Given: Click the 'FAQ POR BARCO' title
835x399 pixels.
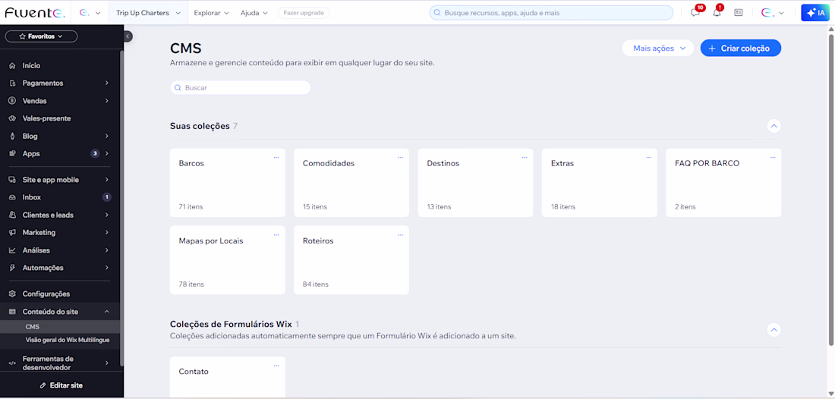Looking at the screenshot, I should click(707, 163).
